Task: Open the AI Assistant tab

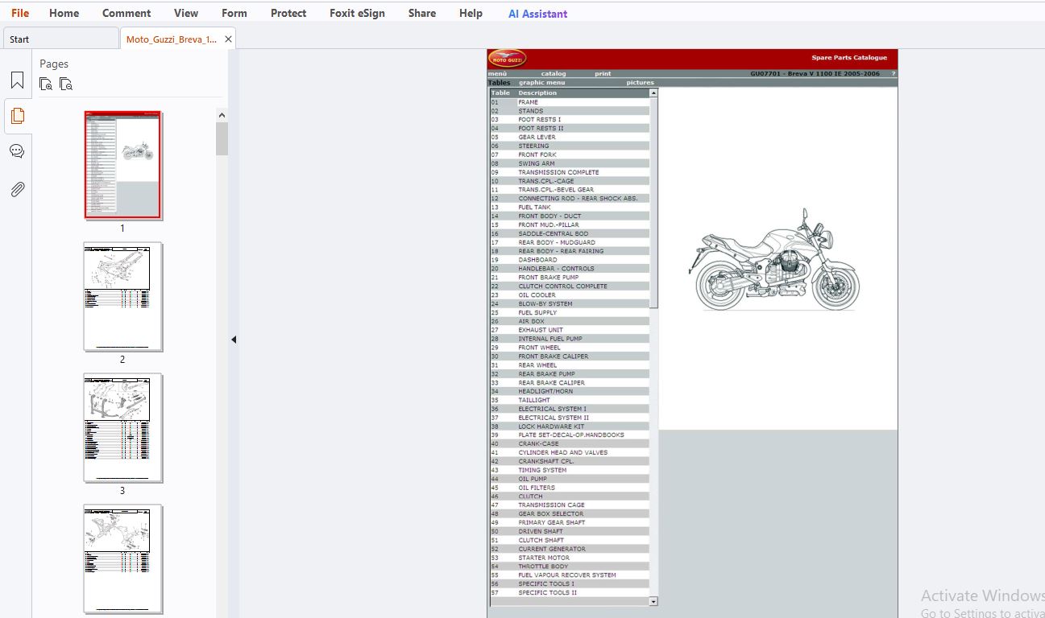Action: 537,14
